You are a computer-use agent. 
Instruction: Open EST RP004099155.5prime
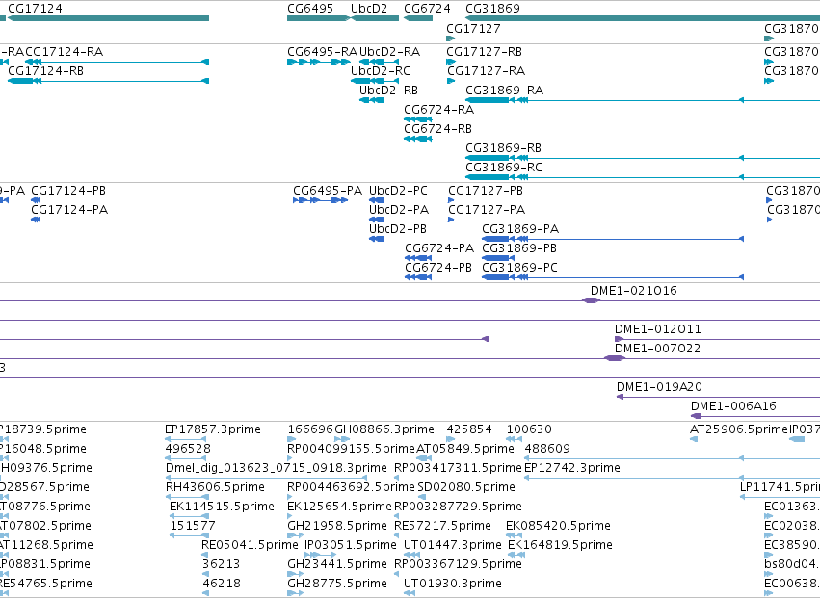[x=351, y=449]
